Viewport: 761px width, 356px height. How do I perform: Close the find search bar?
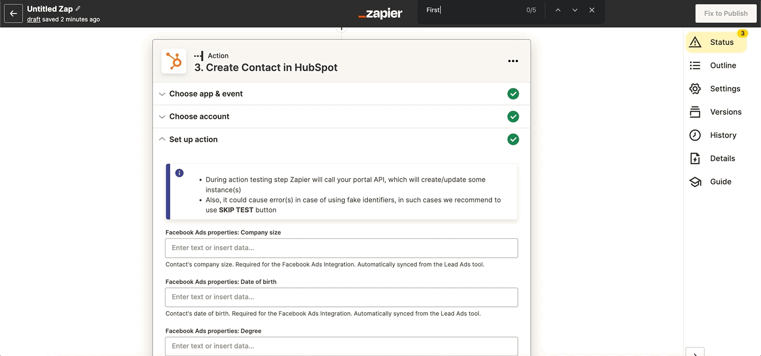tap(592, 10)
